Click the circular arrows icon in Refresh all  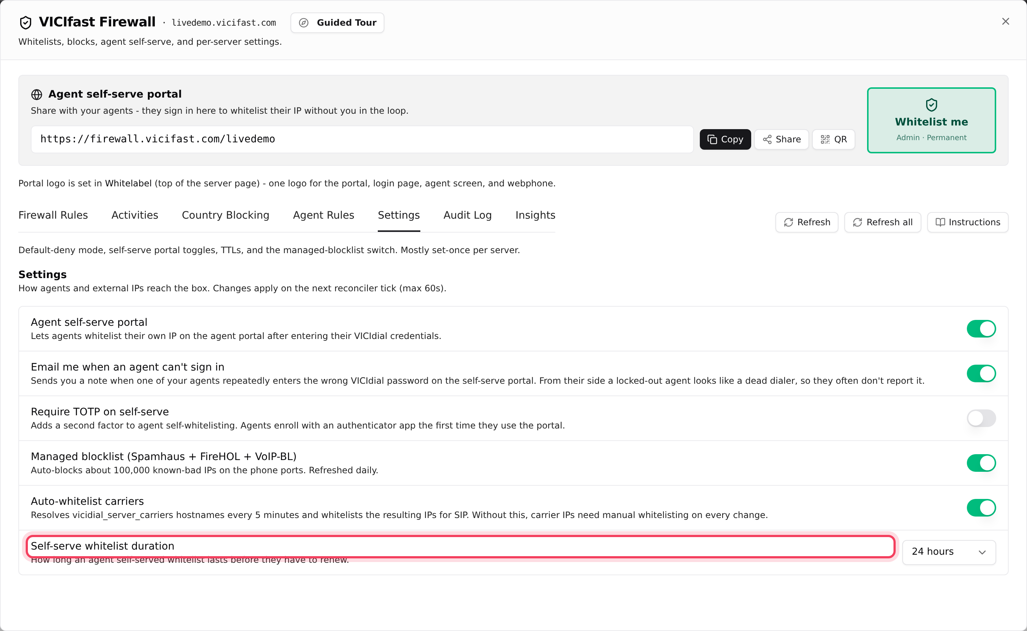(x=857, y=222)
